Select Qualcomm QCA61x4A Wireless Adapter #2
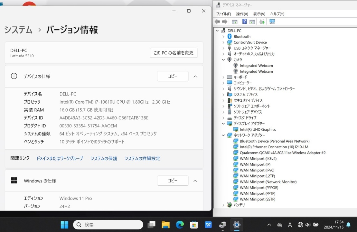 283,153
